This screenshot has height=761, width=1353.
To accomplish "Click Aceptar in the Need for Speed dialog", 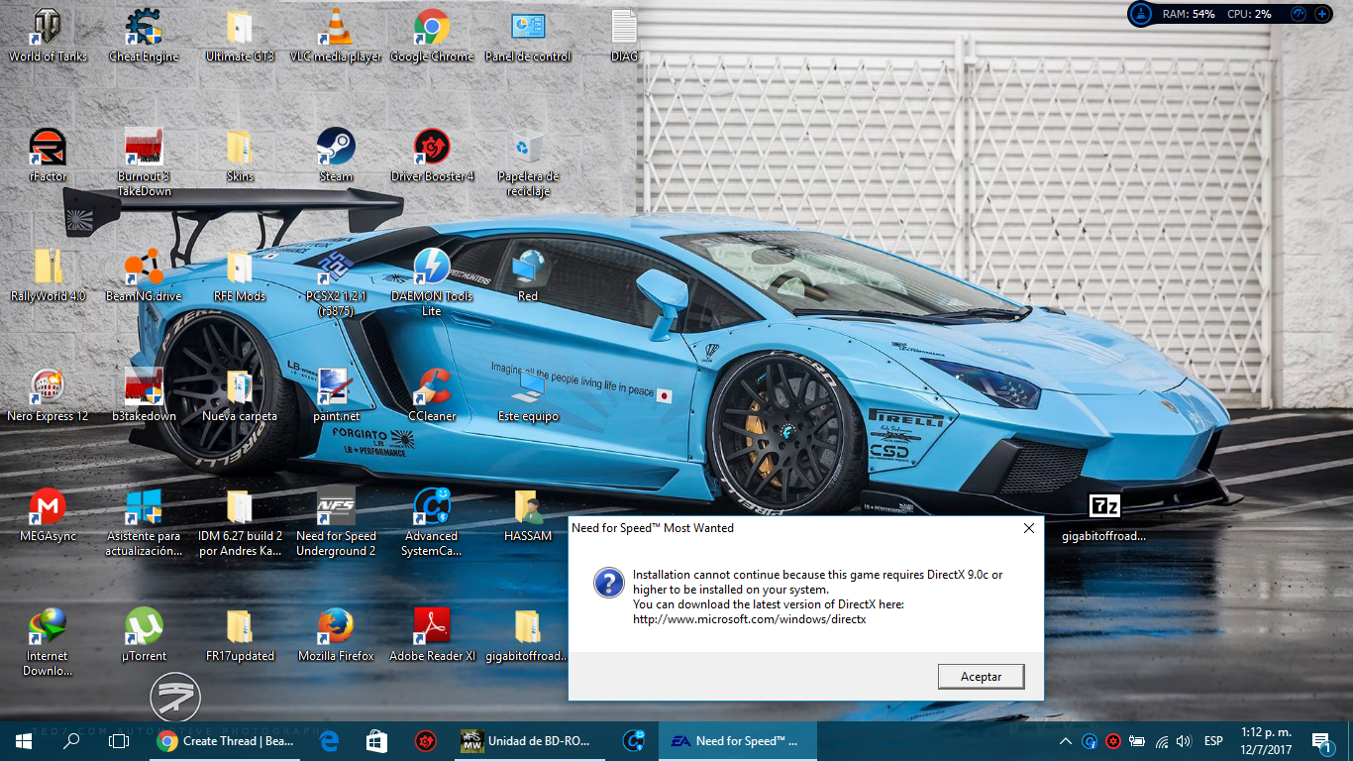I will [x=981, y=677].
